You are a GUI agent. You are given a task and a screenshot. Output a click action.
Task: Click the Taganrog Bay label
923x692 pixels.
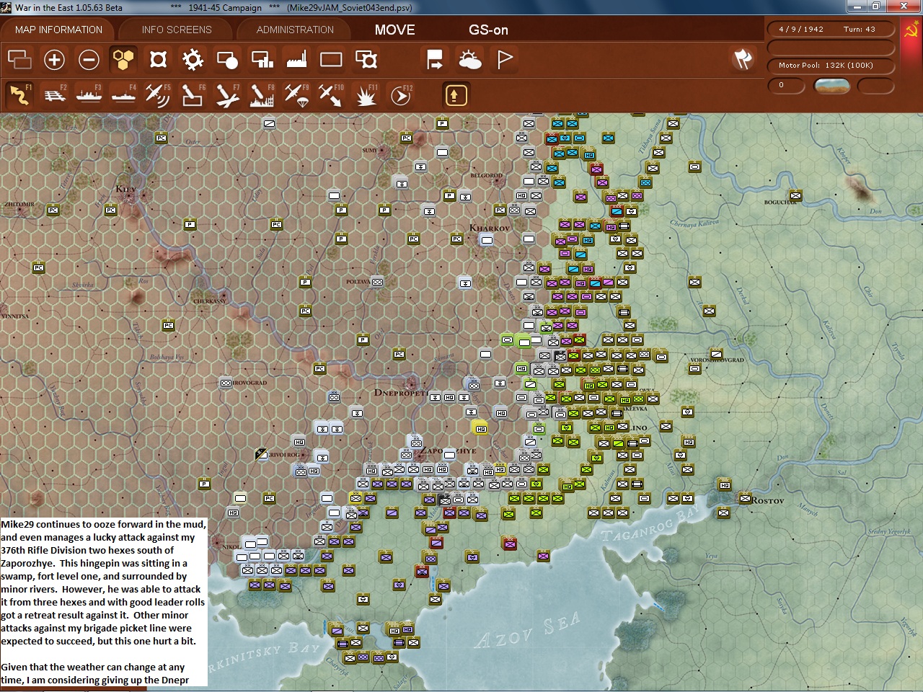point(650,525)
